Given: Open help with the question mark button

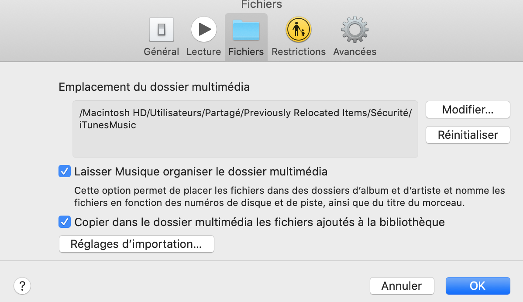Looking at the screenshot, I should (22, 286).
